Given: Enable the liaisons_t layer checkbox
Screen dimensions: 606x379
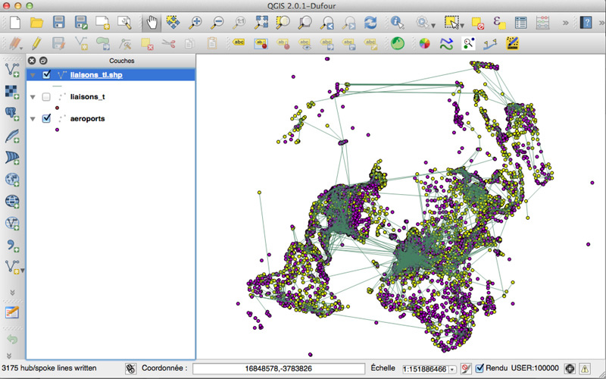Looking at the screenshot, I should pyautogui.click(x=47, y=97).
